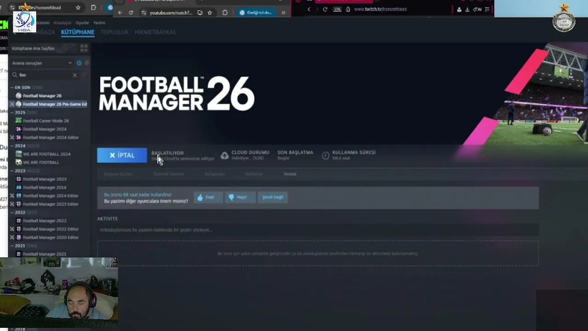
Task: Select Football Manager 26 in the library
Action: pos(42,96)
